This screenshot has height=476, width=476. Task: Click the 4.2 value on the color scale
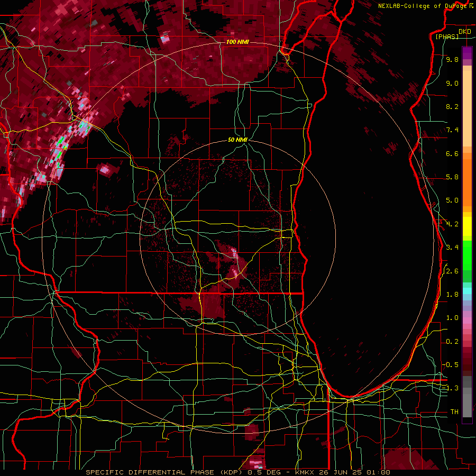(452, 224)
